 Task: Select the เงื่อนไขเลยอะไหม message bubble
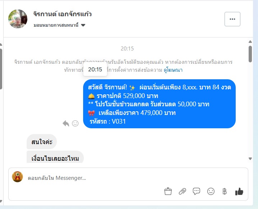coord(55,157)
